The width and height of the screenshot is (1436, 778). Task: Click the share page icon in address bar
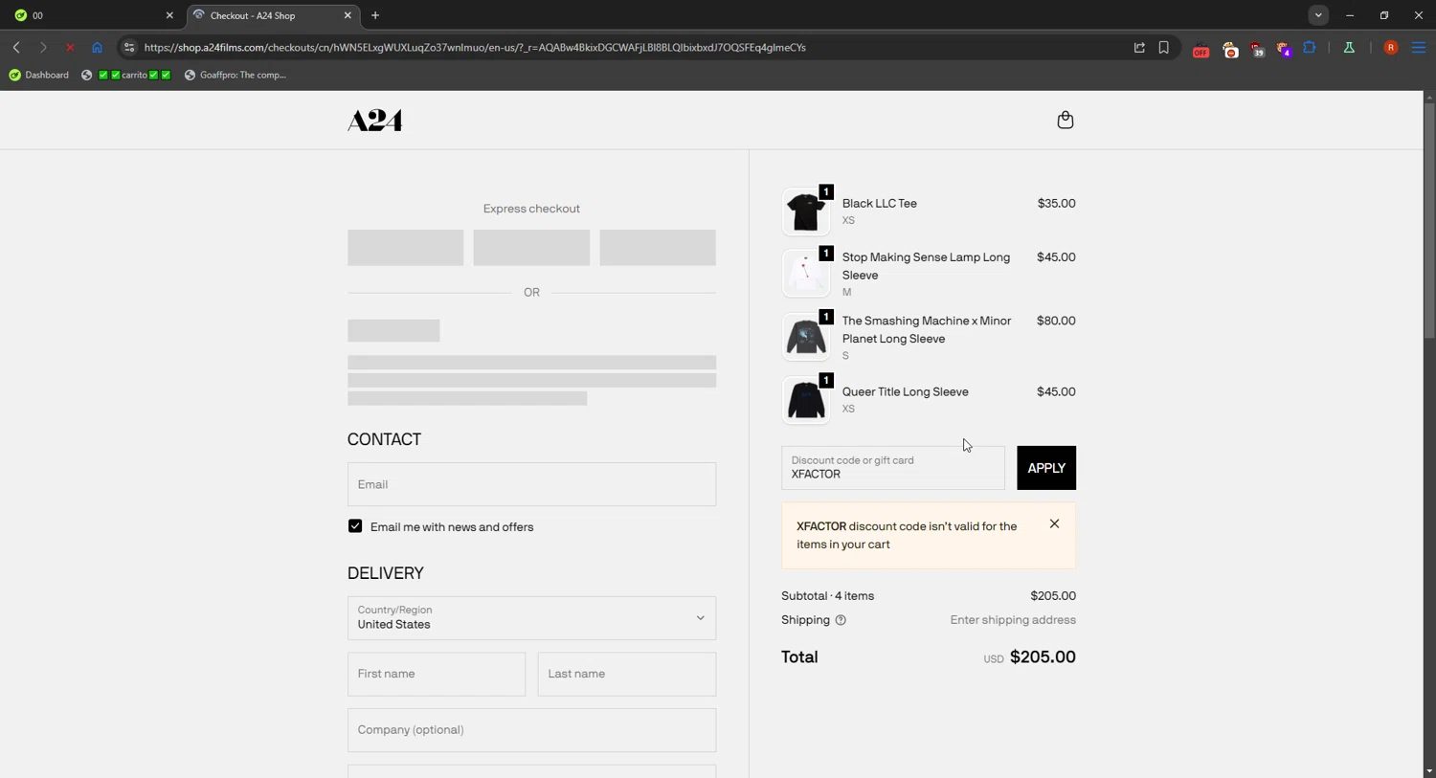click(x=1139, y=47)
